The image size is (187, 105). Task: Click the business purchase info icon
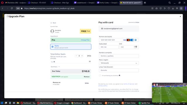pyautogui.click(x=120, y=75)
